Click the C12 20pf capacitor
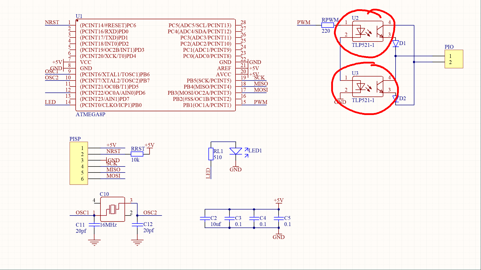The width and height of the screenshot is (481, 270). (x=137, y=224)
